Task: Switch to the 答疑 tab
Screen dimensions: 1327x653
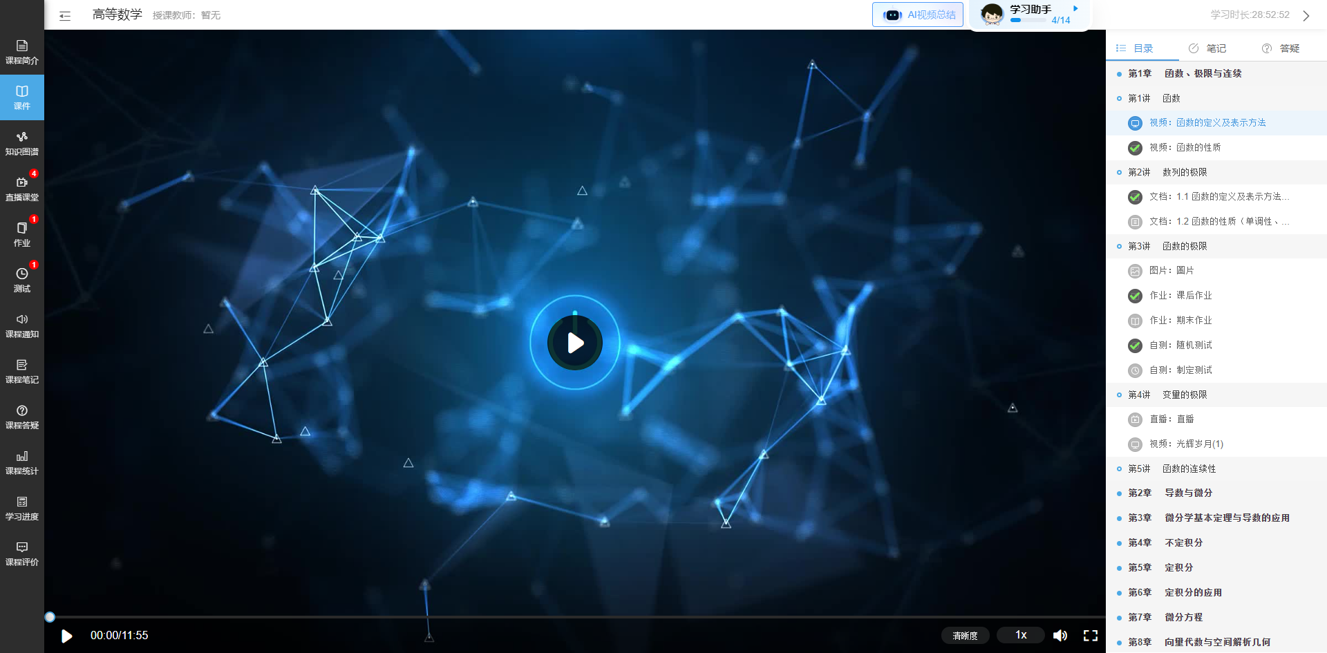Action: click(1281, 48)
